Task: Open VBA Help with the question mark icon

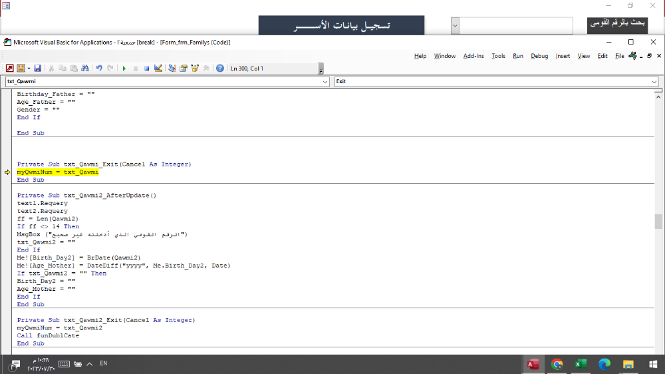Action: (x=219, y=69)
